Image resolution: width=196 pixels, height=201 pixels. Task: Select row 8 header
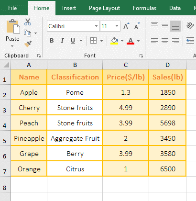5,184
